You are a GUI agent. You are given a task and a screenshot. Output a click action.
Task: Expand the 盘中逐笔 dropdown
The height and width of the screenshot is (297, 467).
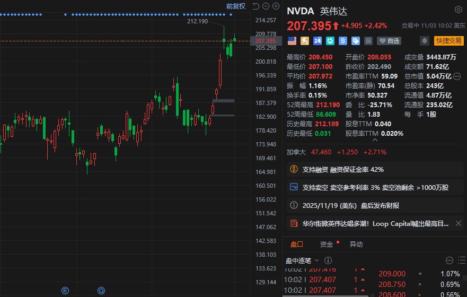316,260
